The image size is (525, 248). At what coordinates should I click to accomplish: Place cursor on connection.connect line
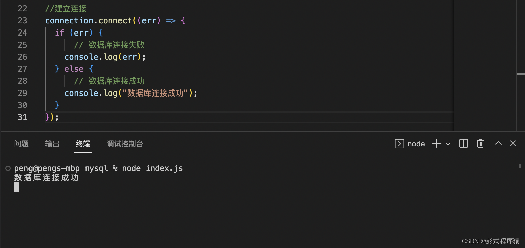[115, 20]
